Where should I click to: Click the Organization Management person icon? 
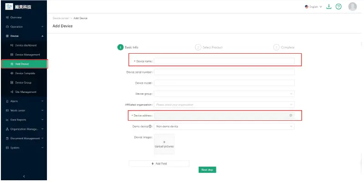[x=7, y=129]
